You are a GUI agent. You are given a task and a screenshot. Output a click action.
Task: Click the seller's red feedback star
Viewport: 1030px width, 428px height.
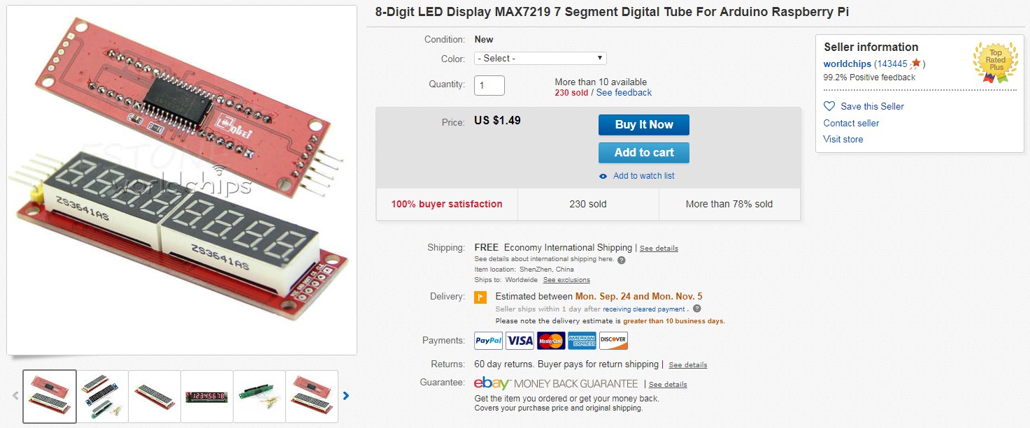[916, 64]
